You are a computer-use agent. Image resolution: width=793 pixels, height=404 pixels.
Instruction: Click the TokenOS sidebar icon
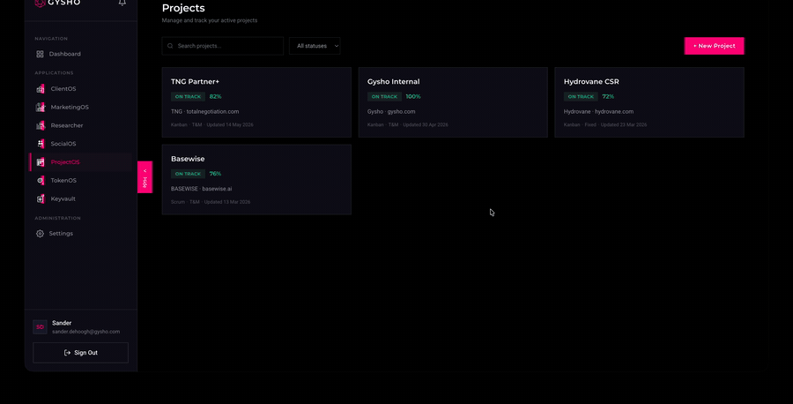pos(41,180)
